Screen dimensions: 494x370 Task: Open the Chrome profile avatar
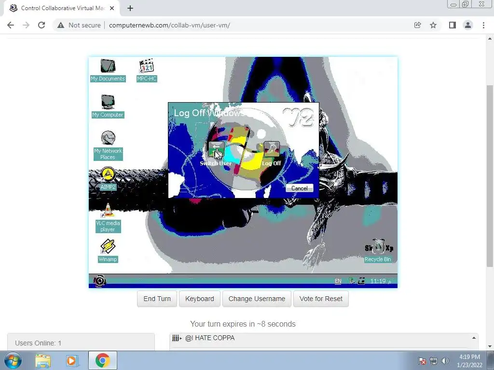point(468,25)
